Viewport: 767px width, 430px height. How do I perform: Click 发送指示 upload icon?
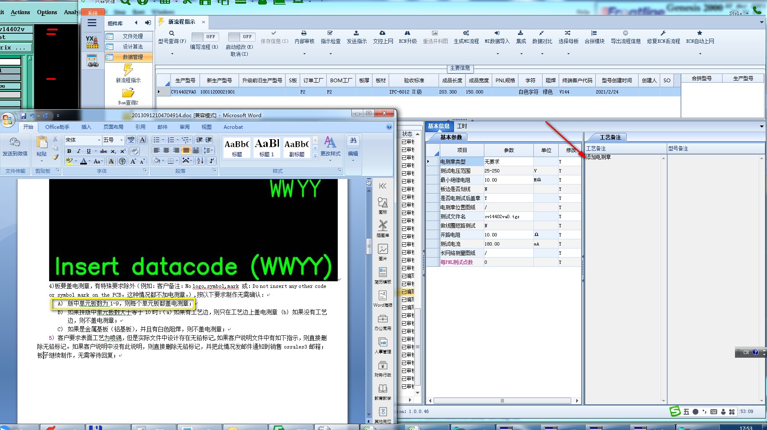click(x=356, y=33)
